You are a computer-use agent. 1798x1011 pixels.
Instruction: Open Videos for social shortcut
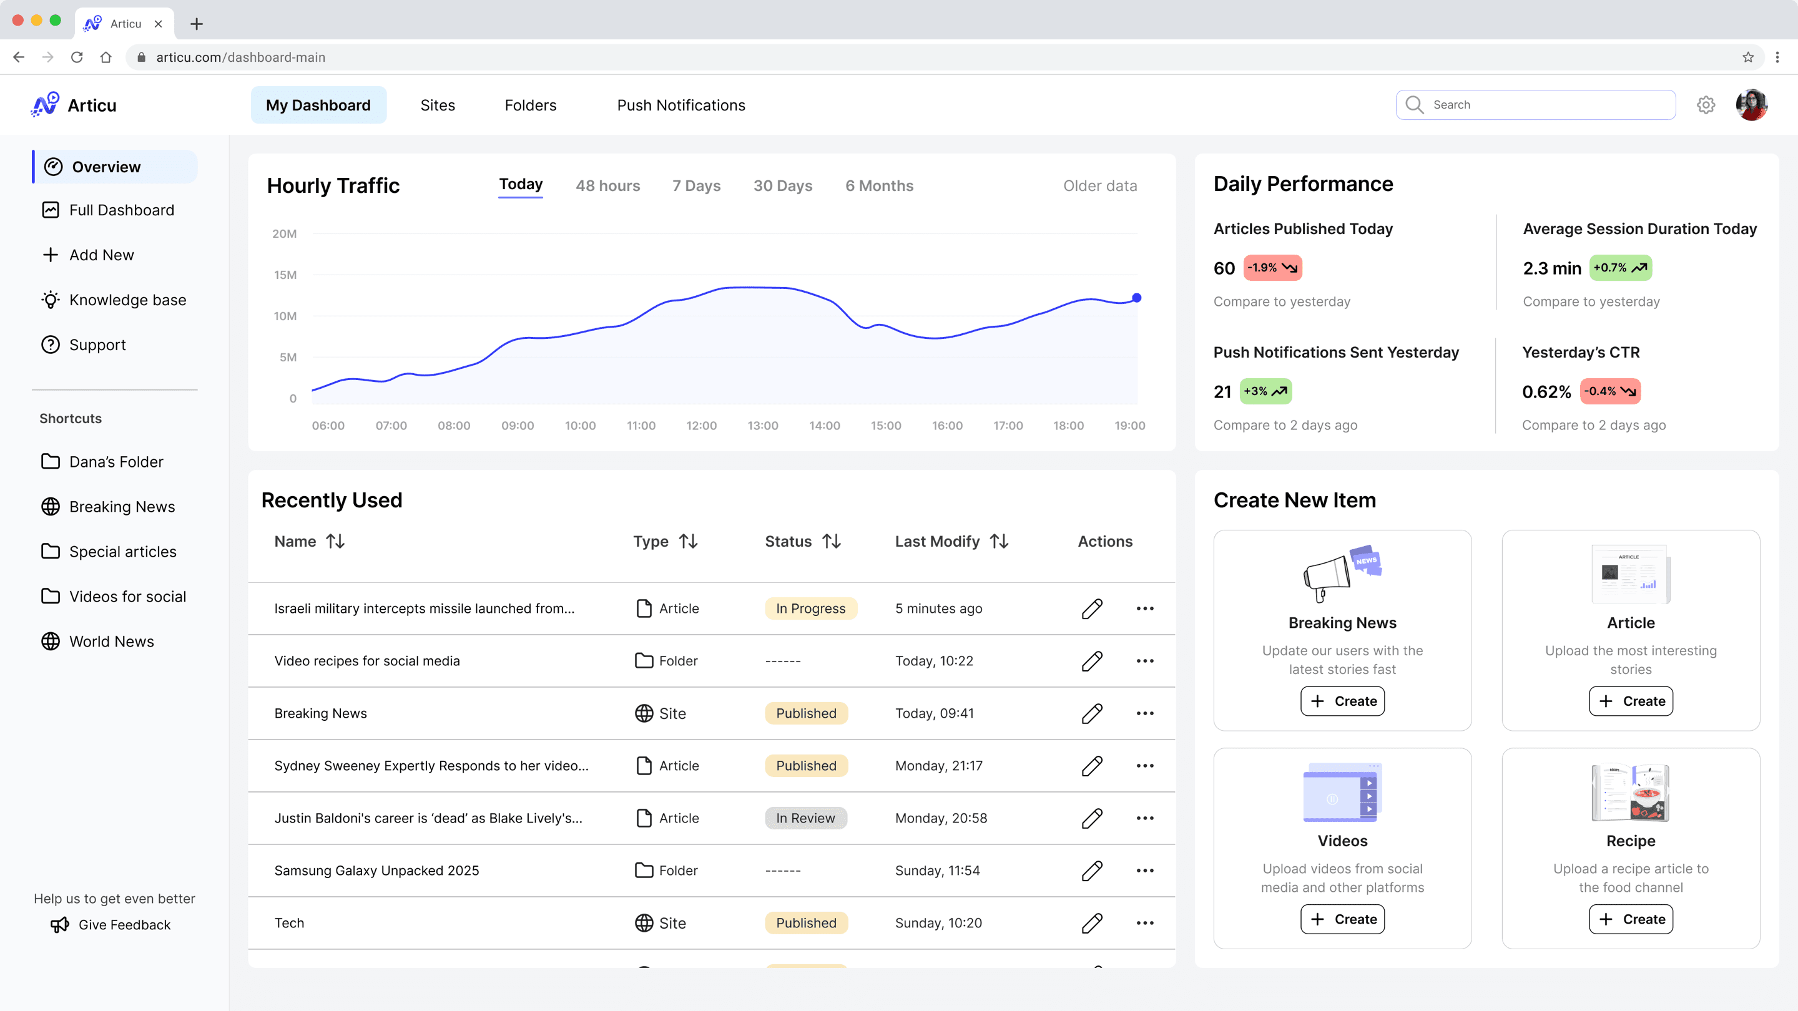(114, 597)
